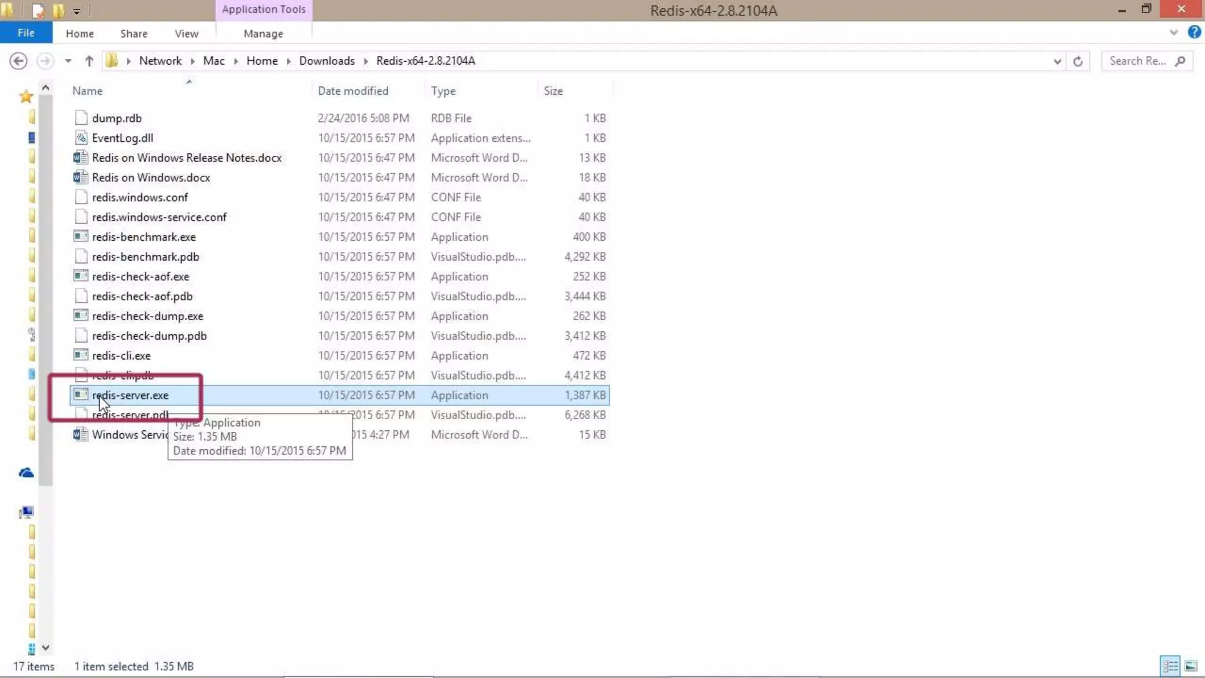Open address bar history dropdown
This screenshot has height=678, width=1205.
pyautogui.click(x=1057, y=61)
